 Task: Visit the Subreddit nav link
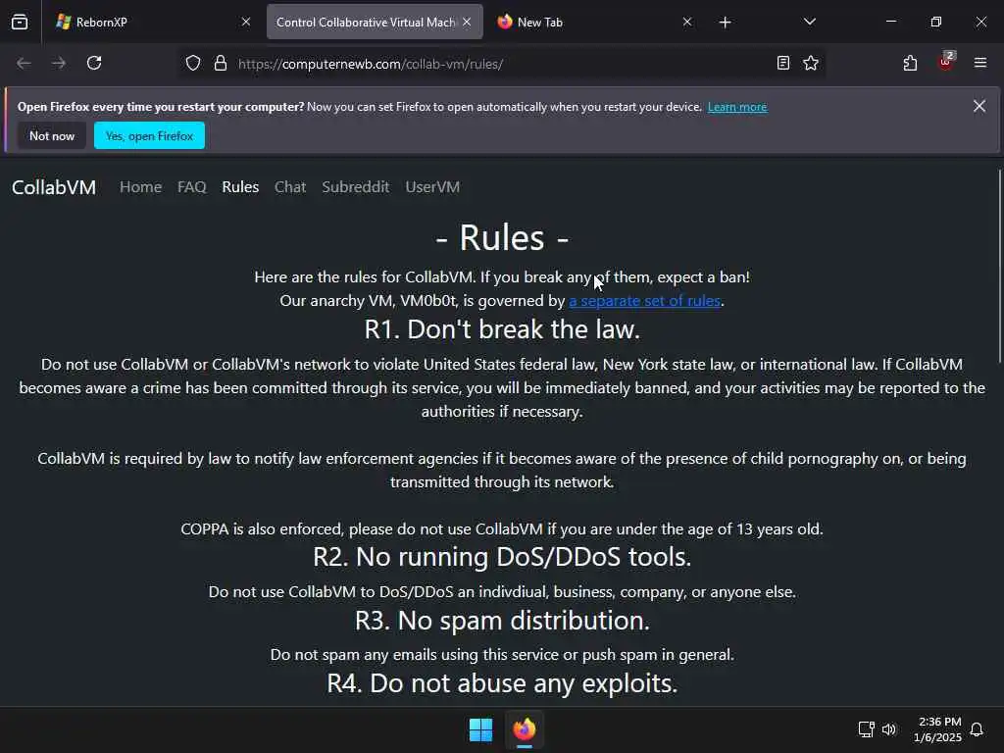[355, 187]
